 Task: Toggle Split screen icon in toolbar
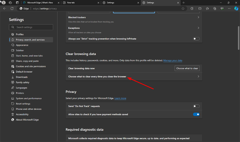tap(200, 9)
